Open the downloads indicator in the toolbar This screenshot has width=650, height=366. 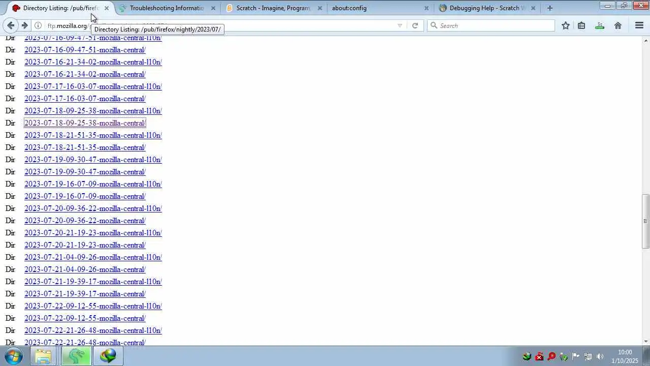tap(600, 25)
